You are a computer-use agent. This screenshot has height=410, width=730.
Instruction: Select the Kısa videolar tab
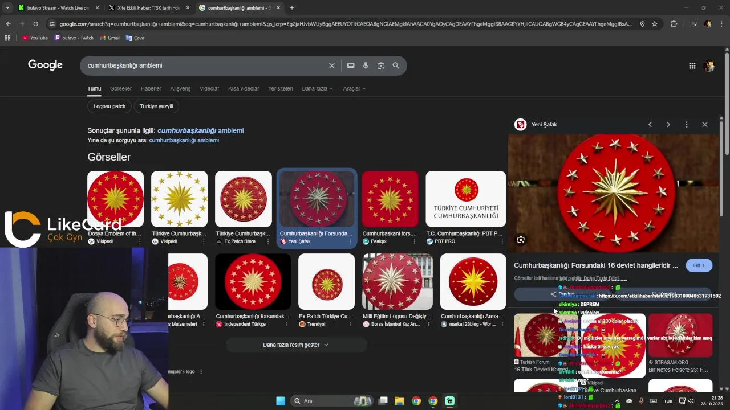point(244,88)
